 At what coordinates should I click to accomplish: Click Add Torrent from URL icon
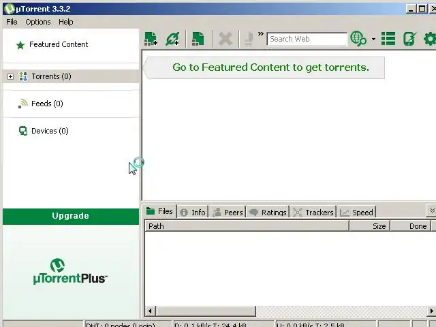click(172, 39)
